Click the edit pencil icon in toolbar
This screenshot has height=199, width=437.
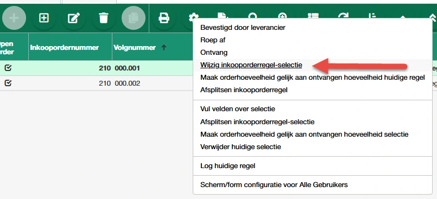74,18
